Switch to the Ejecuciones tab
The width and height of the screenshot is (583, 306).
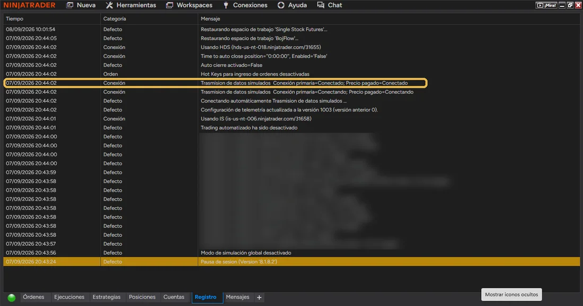click(69, 297)
